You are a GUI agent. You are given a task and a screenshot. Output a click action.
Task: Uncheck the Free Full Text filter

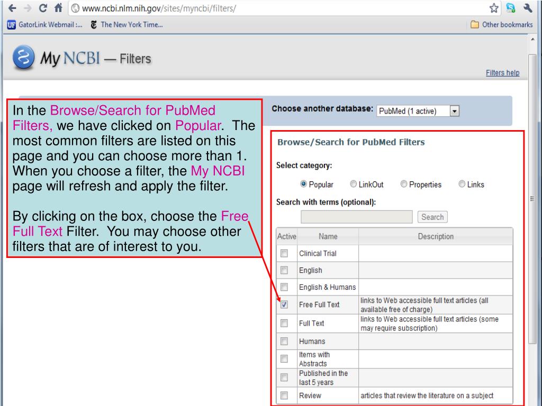(x=284, y=304)
